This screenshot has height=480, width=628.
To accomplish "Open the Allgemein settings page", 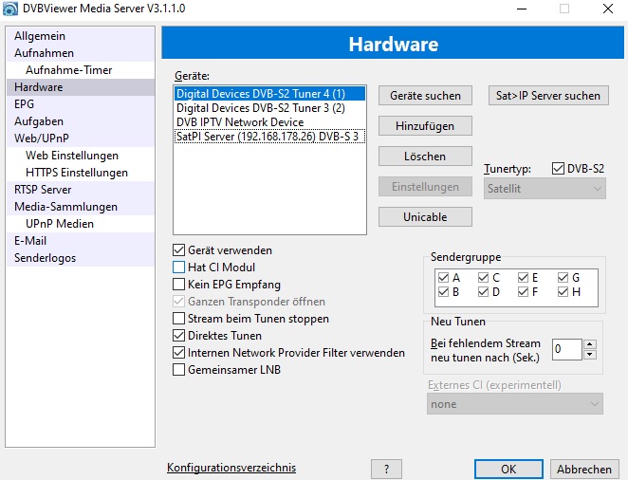I will click(81, 36).
